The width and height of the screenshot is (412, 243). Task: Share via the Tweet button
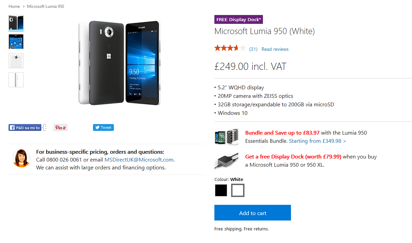(x=103, y=127)
